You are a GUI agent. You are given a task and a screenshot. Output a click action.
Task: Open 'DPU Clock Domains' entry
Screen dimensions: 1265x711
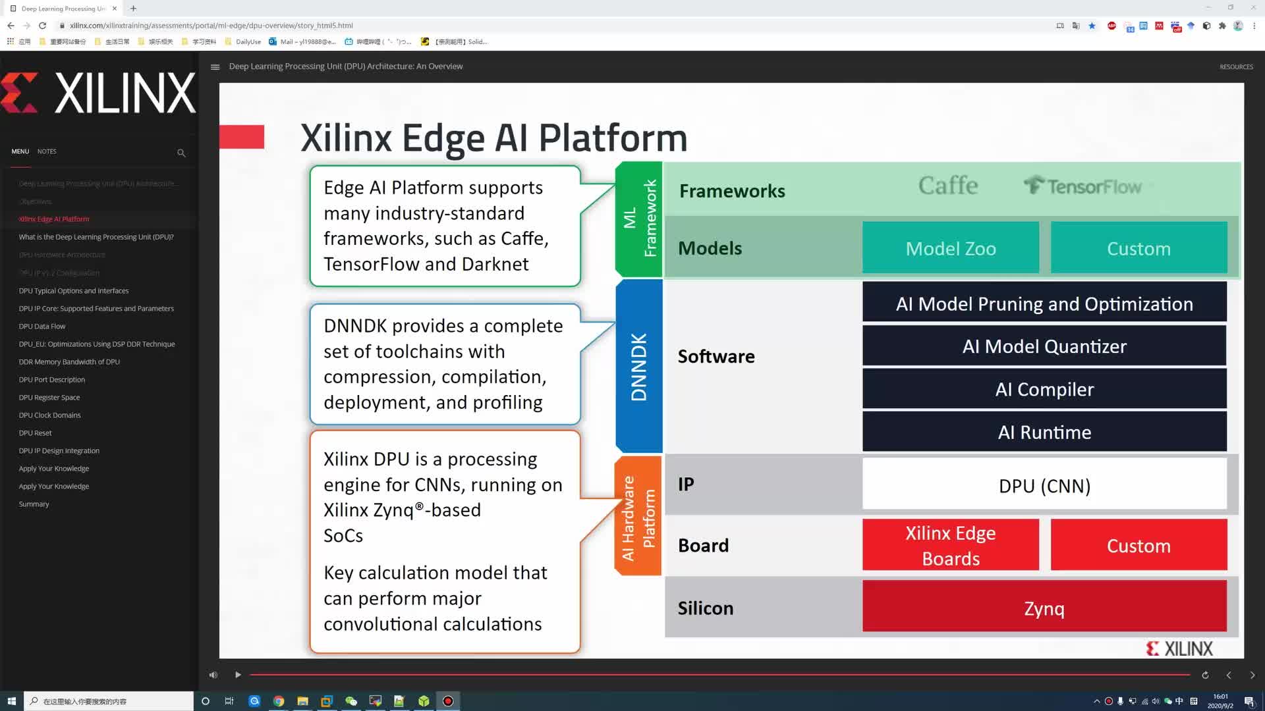click(x=50, y=415)
